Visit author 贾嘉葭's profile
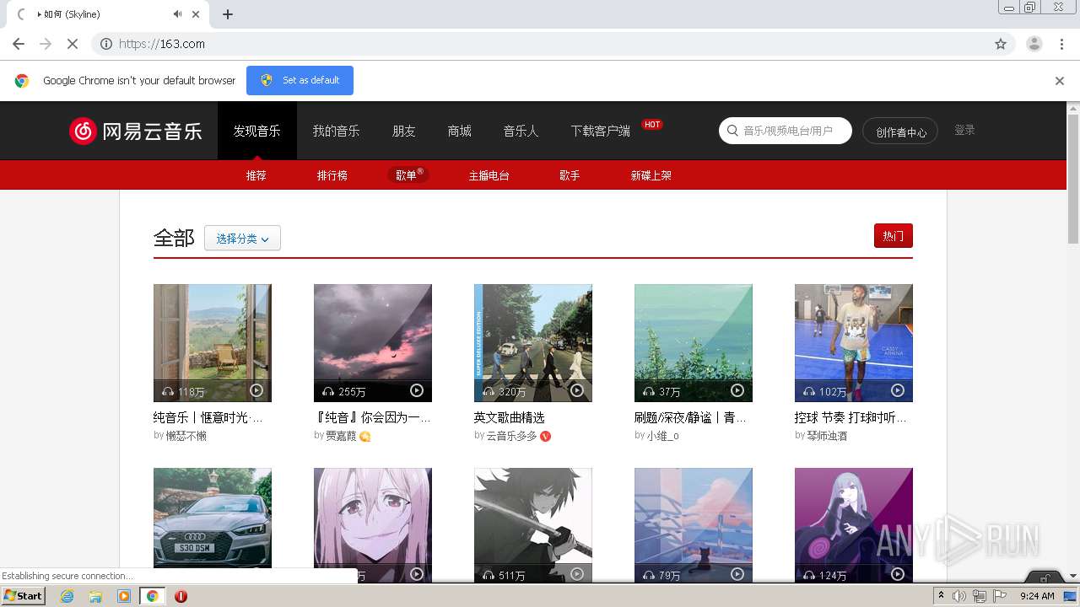Screen dimensions: 1080x607 click(341, 436)
